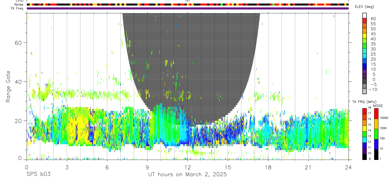Click the 20 tick label on Range Gate axis
Image resolution: width=392 pixels, height=181 pixels.
(x=18, y=121)
